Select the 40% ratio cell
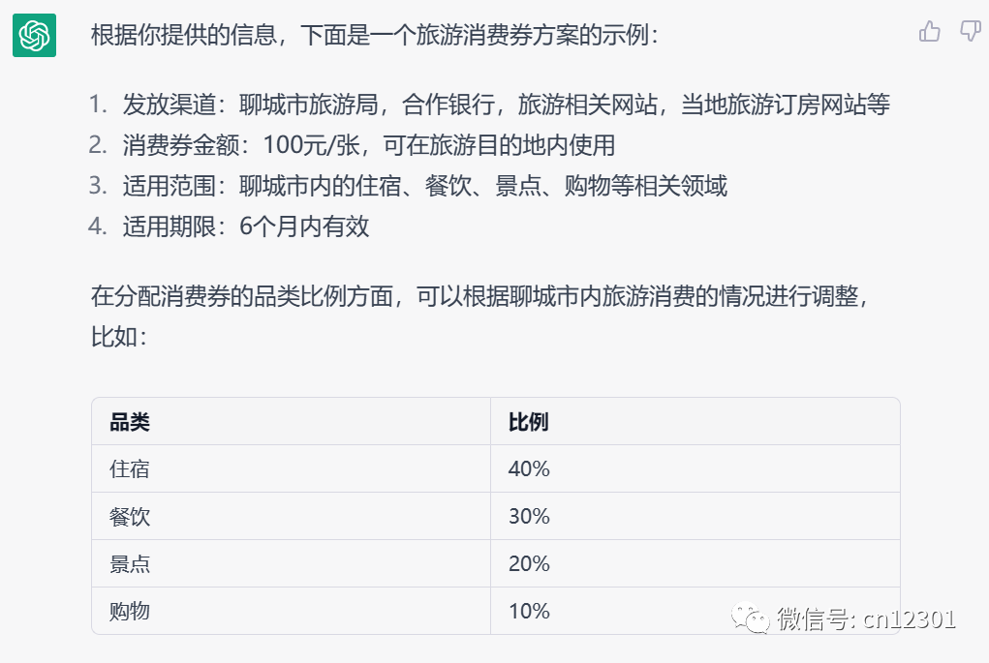 (695, 468)
